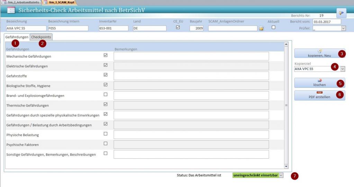The image size is (354, 187).
Task: Click Bemerkungen field for Mechanische Gefährdungen
Action: click(x=191, y=56)
